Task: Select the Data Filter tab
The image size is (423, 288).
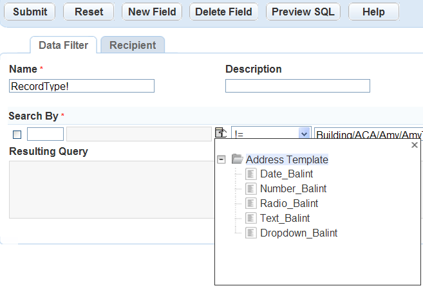Action: (x=63, y=45)
